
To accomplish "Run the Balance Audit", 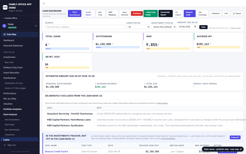I will click(189, 13).
